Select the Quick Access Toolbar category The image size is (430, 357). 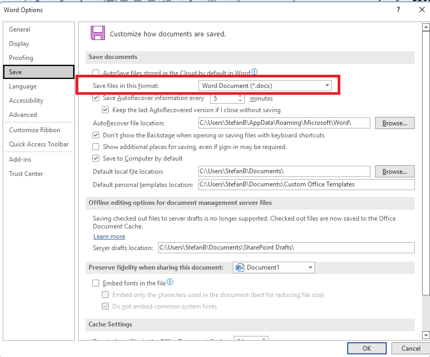pyautogui.click(x=39, y=144)
